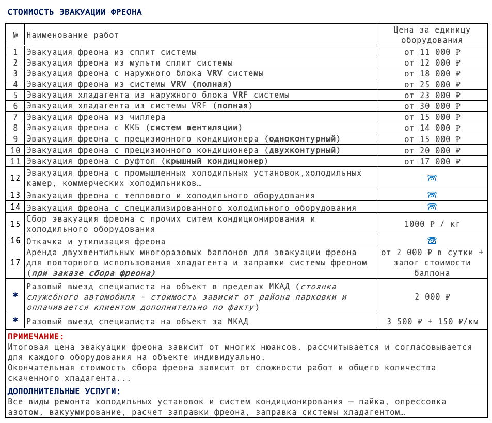Select Эвакуация хладагента из наружного блока VRF

pyautogui.click(x=158, y=95)
